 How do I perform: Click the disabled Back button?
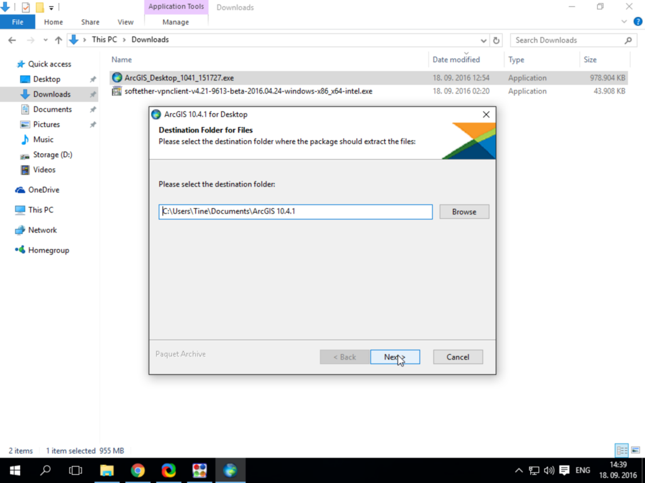click(x=345, y=357)
